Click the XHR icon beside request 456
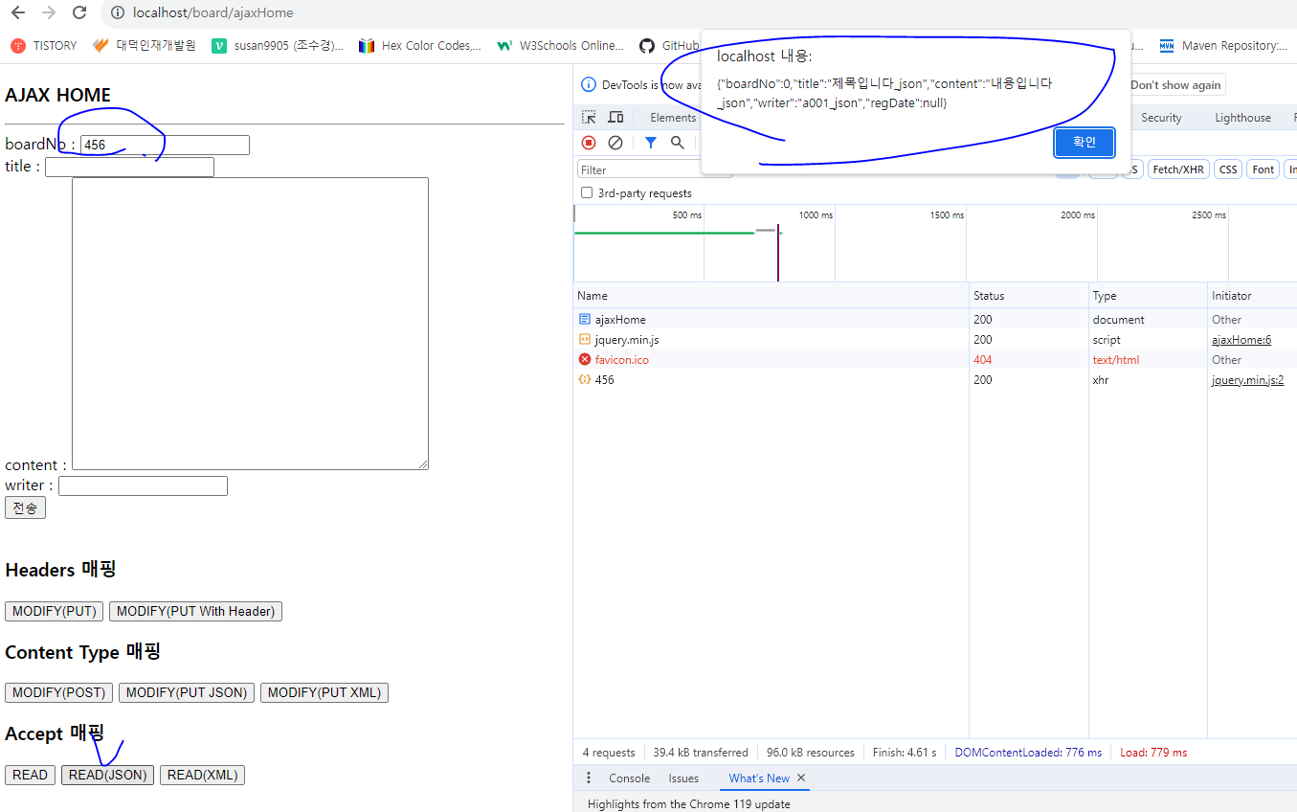 click(x=585, y=380)
